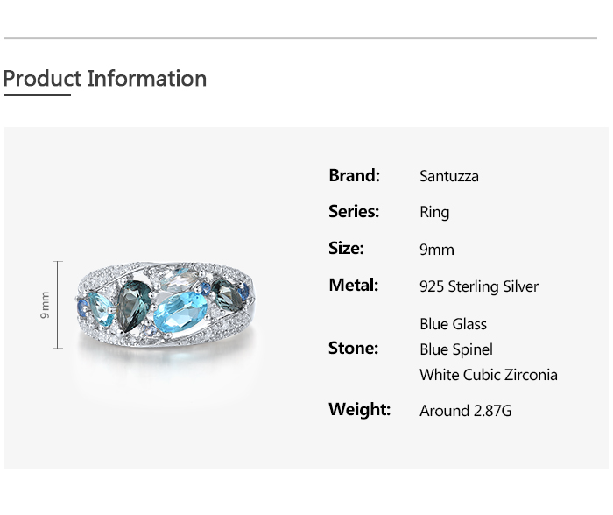The image size is (613, 515).
Task: Click the Size: label
Action: [346, 249]
